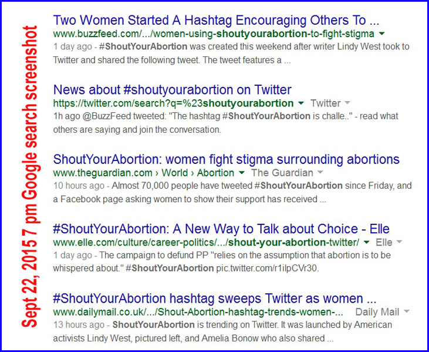
Task: Open gray dropdown arrow beside 'The Guardian'
Action: click(x=320, y=173)
